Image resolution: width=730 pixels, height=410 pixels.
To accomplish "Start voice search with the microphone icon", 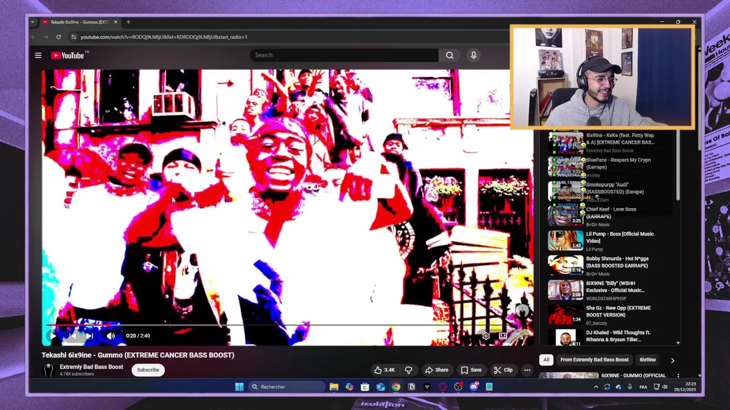I will [473, 55].
